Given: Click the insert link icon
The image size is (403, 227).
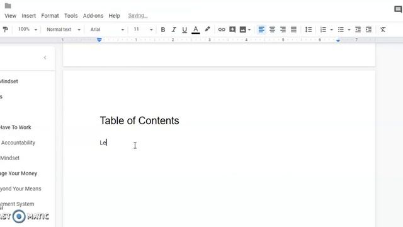Looking at the screenshot, I should tap(222, 30).
